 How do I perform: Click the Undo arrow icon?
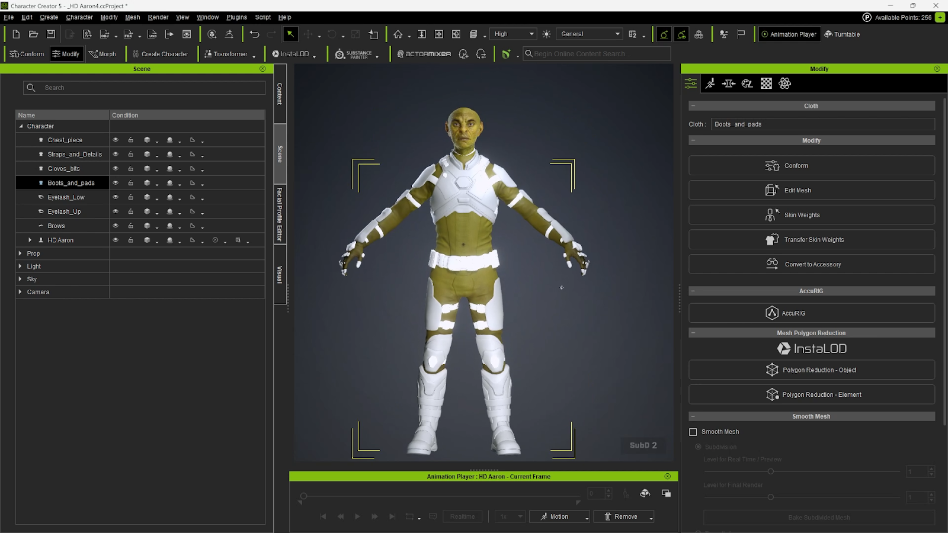(255, 34)
